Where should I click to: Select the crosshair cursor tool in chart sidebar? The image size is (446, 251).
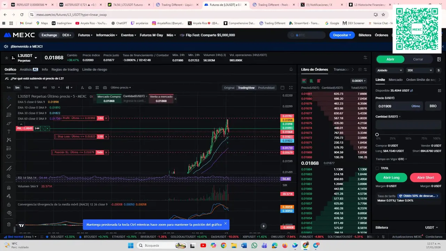point(9,98)
